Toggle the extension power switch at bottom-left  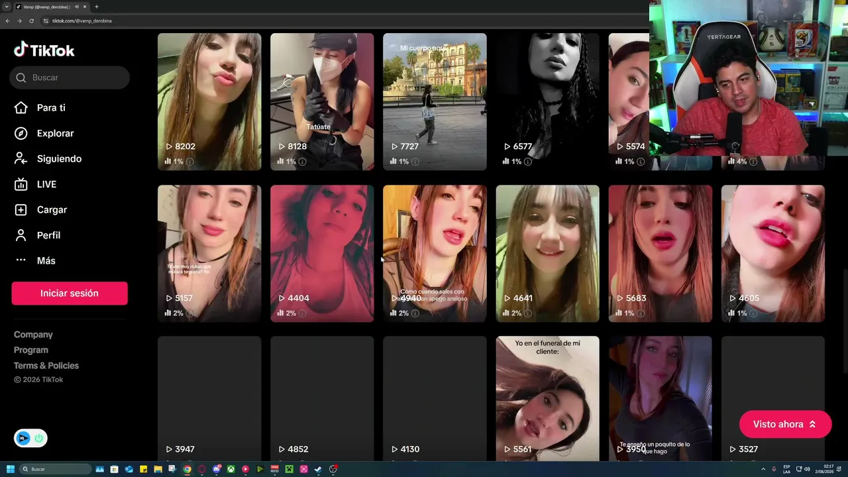[38, 438]
